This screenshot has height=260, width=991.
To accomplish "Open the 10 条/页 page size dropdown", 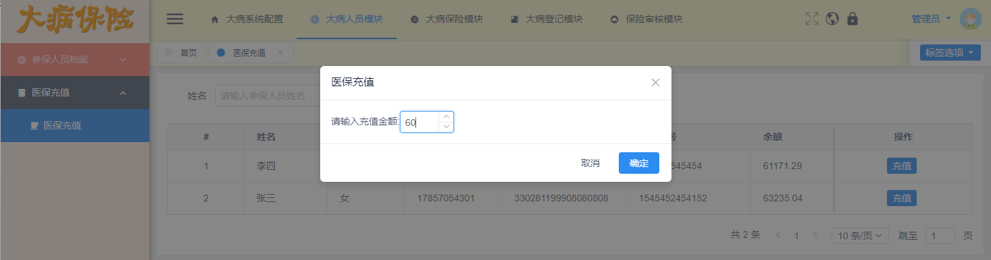I will point(860,236).
